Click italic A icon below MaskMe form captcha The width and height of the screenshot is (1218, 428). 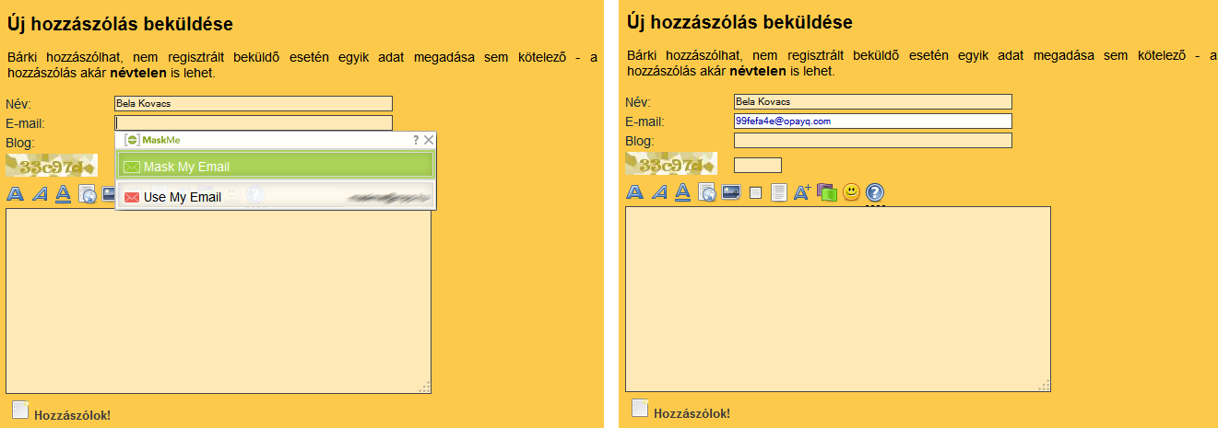coord(40,194)
